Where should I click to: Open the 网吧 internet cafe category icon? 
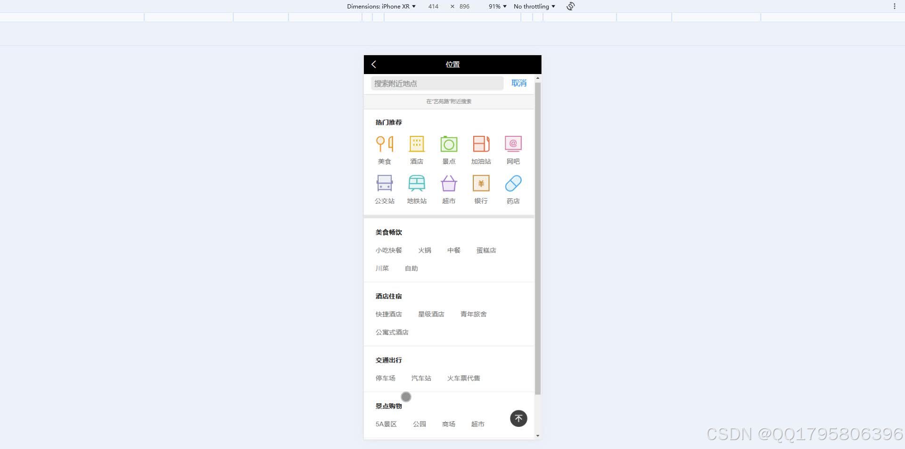coord(512,143)
